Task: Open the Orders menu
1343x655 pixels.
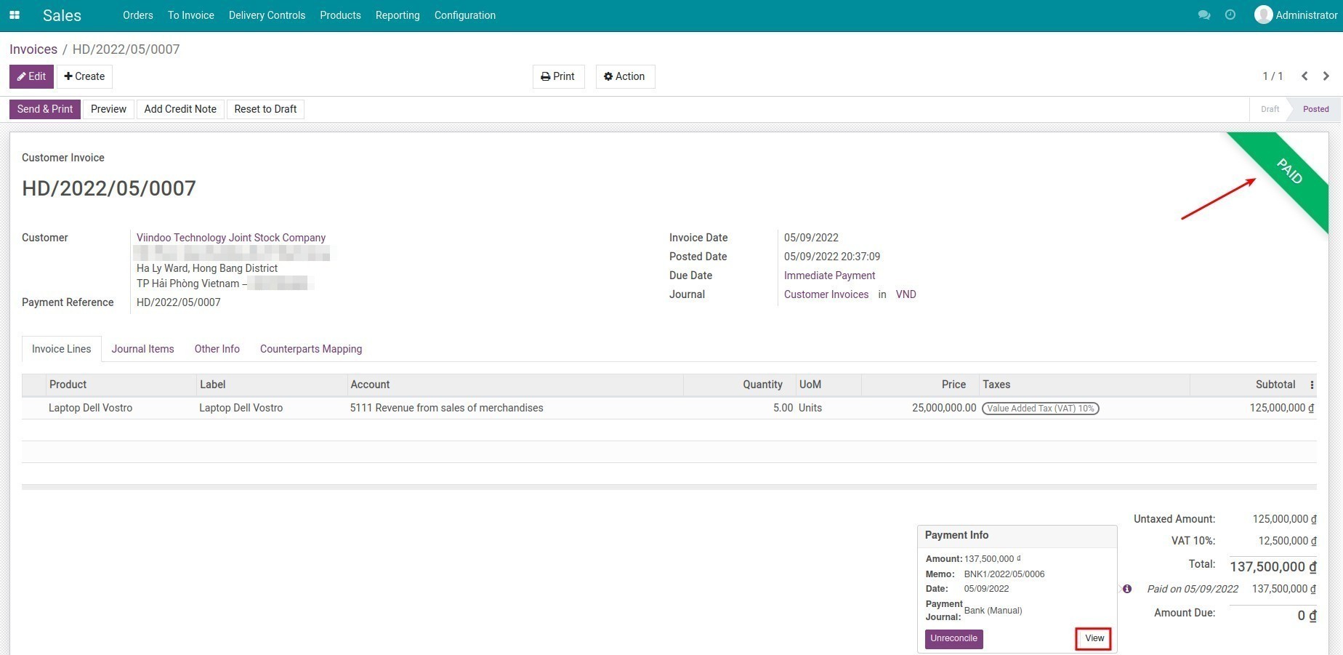Action: 138,15
